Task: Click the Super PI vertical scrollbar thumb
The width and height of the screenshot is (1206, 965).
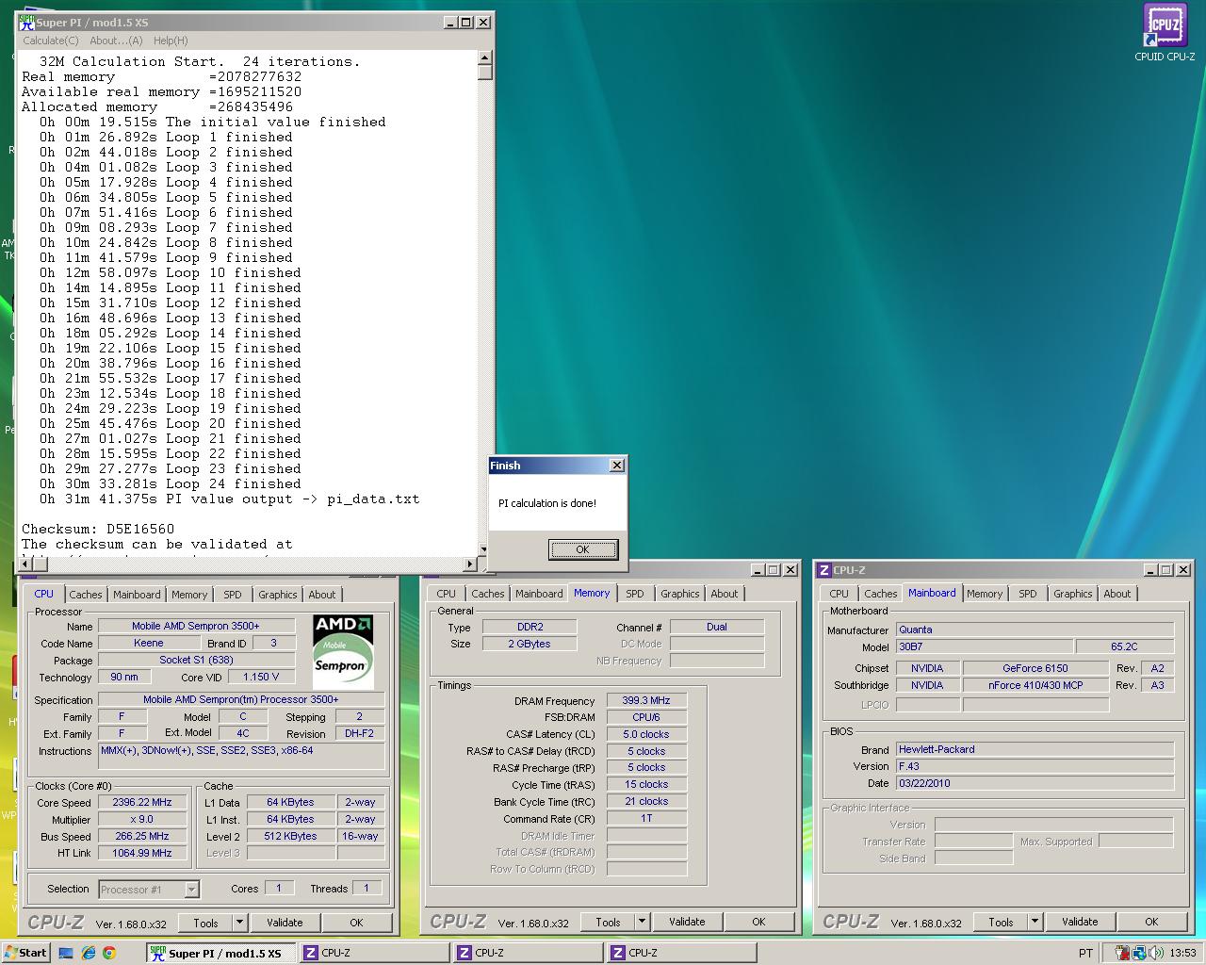Action: tap(485, 73)
